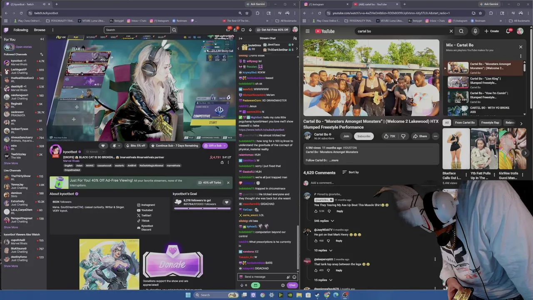Click Continue Sub - 7 Days Remaining
This screenshot has height=300, width=533.
[x=174, y=146]
